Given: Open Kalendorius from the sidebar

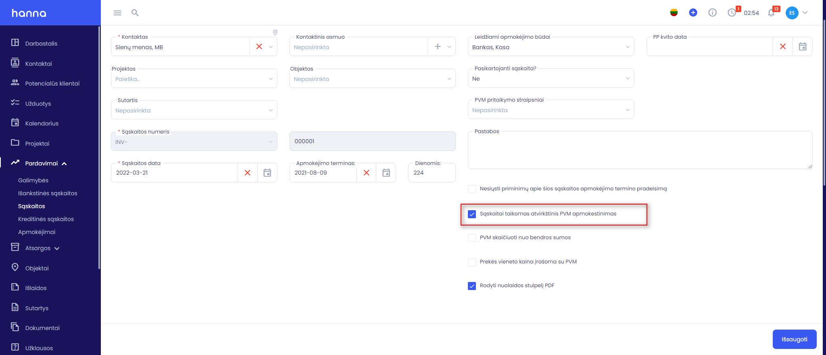Looking at the screenshot, I should 42,123.
